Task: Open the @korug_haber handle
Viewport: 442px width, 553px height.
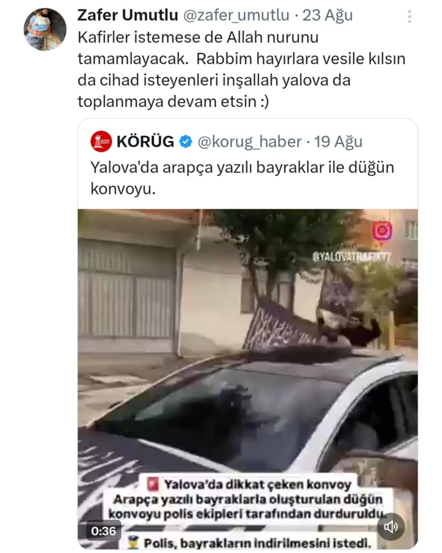Action: [250, 142]
